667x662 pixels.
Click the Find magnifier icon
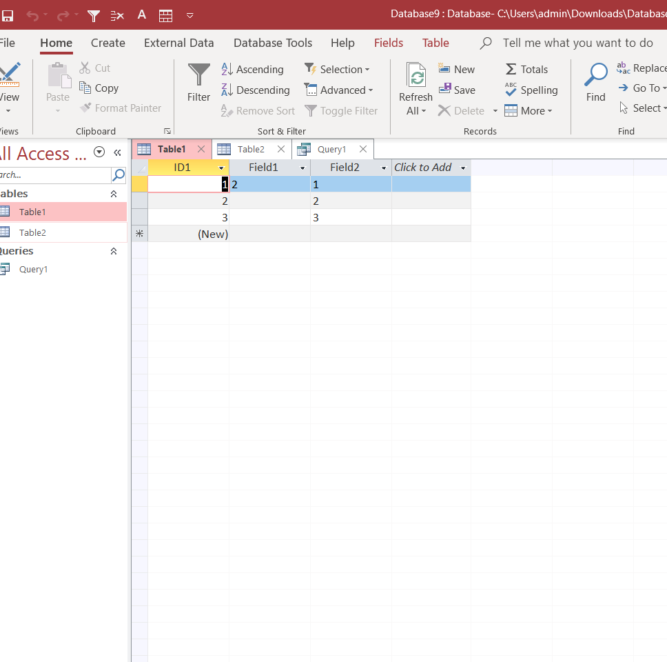(x=595, y=75)
